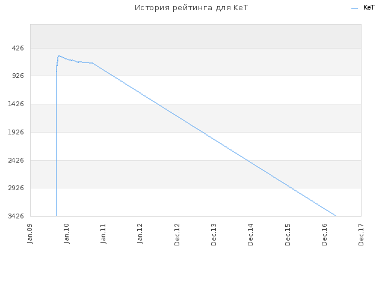Select the Dec.13 x-axis label
Screen dimensions: 385x288
pyautogui.click(x=214, y=235)
